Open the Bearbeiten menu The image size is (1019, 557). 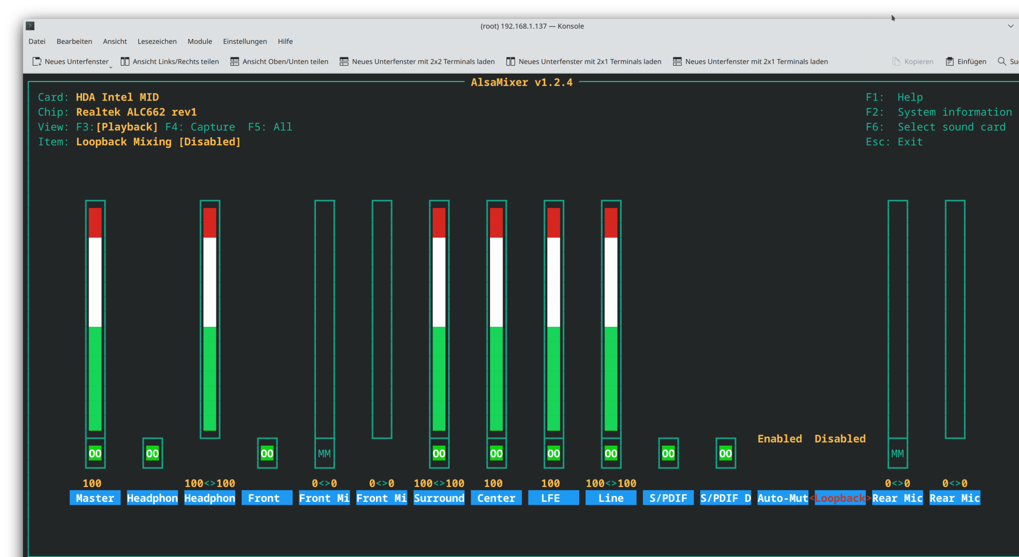click(x=74, y=41)
